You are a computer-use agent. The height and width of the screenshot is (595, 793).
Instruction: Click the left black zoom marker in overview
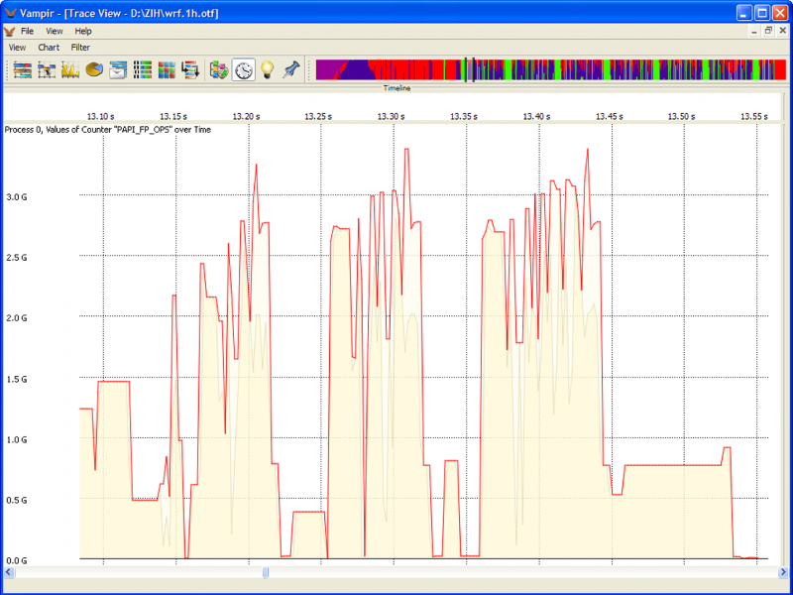coord(465,69)
